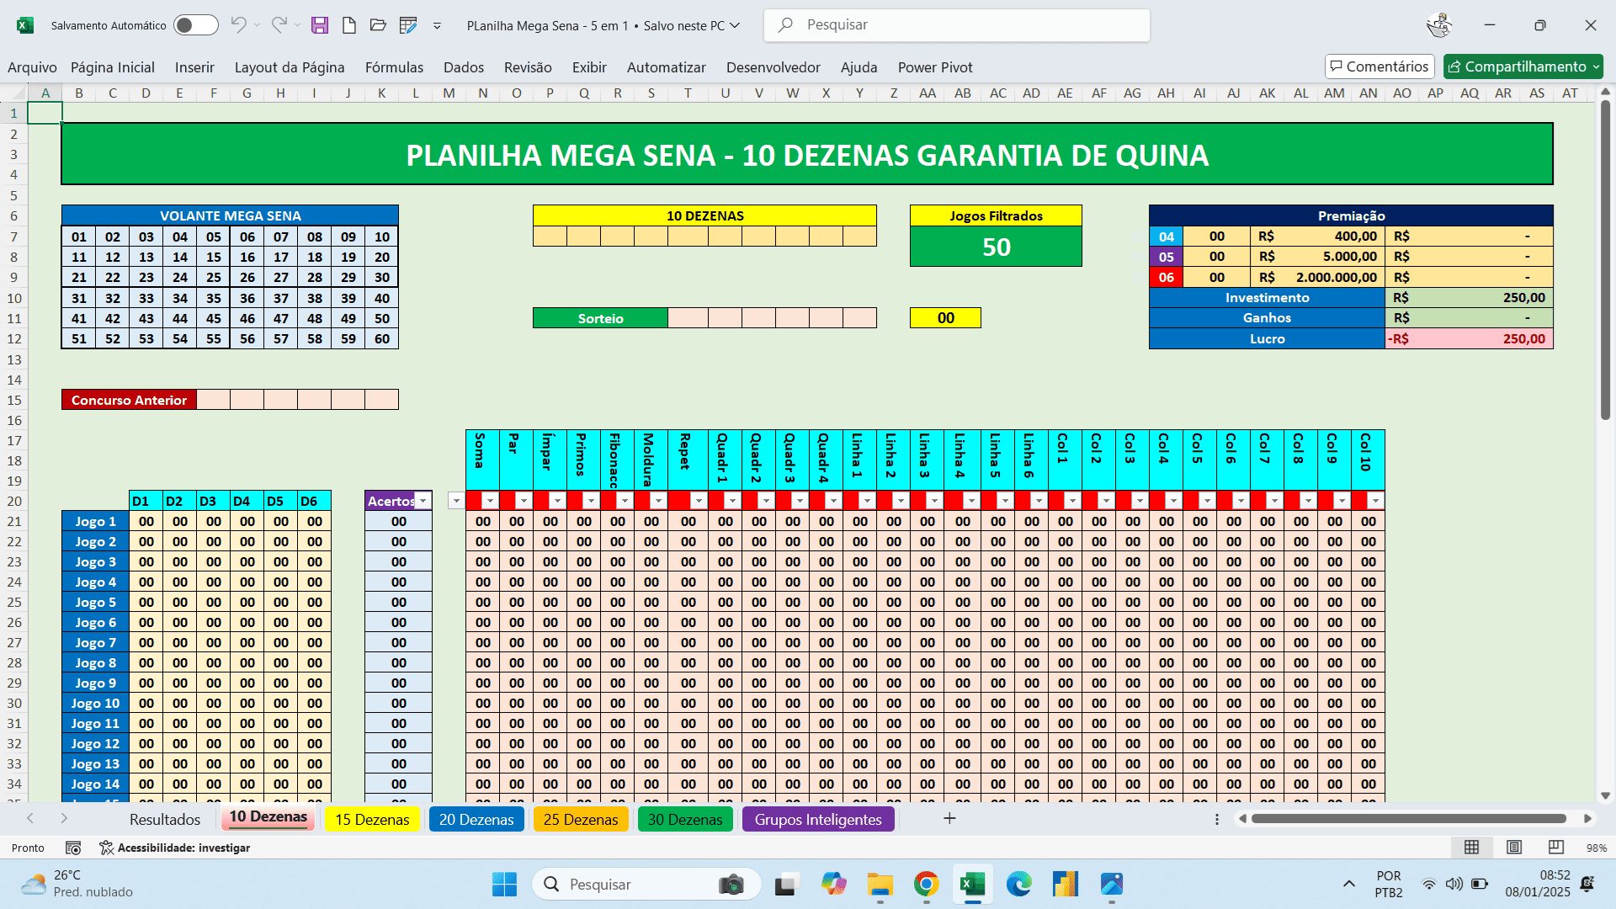Click the horizontal scrollbar thumb

tap(1409, 818)
